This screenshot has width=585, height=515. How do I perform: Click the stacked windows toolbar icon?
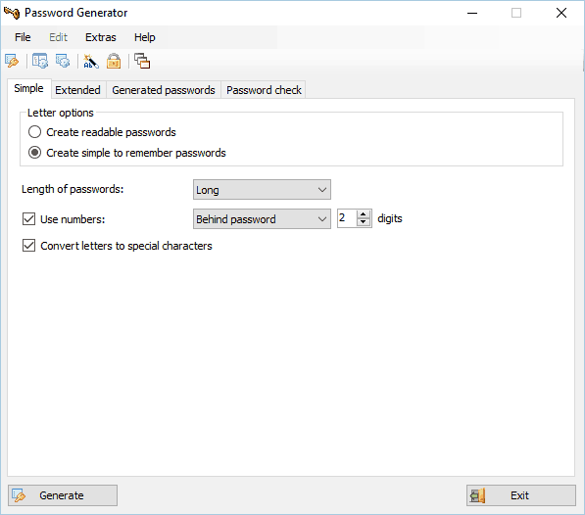(142, 61)
